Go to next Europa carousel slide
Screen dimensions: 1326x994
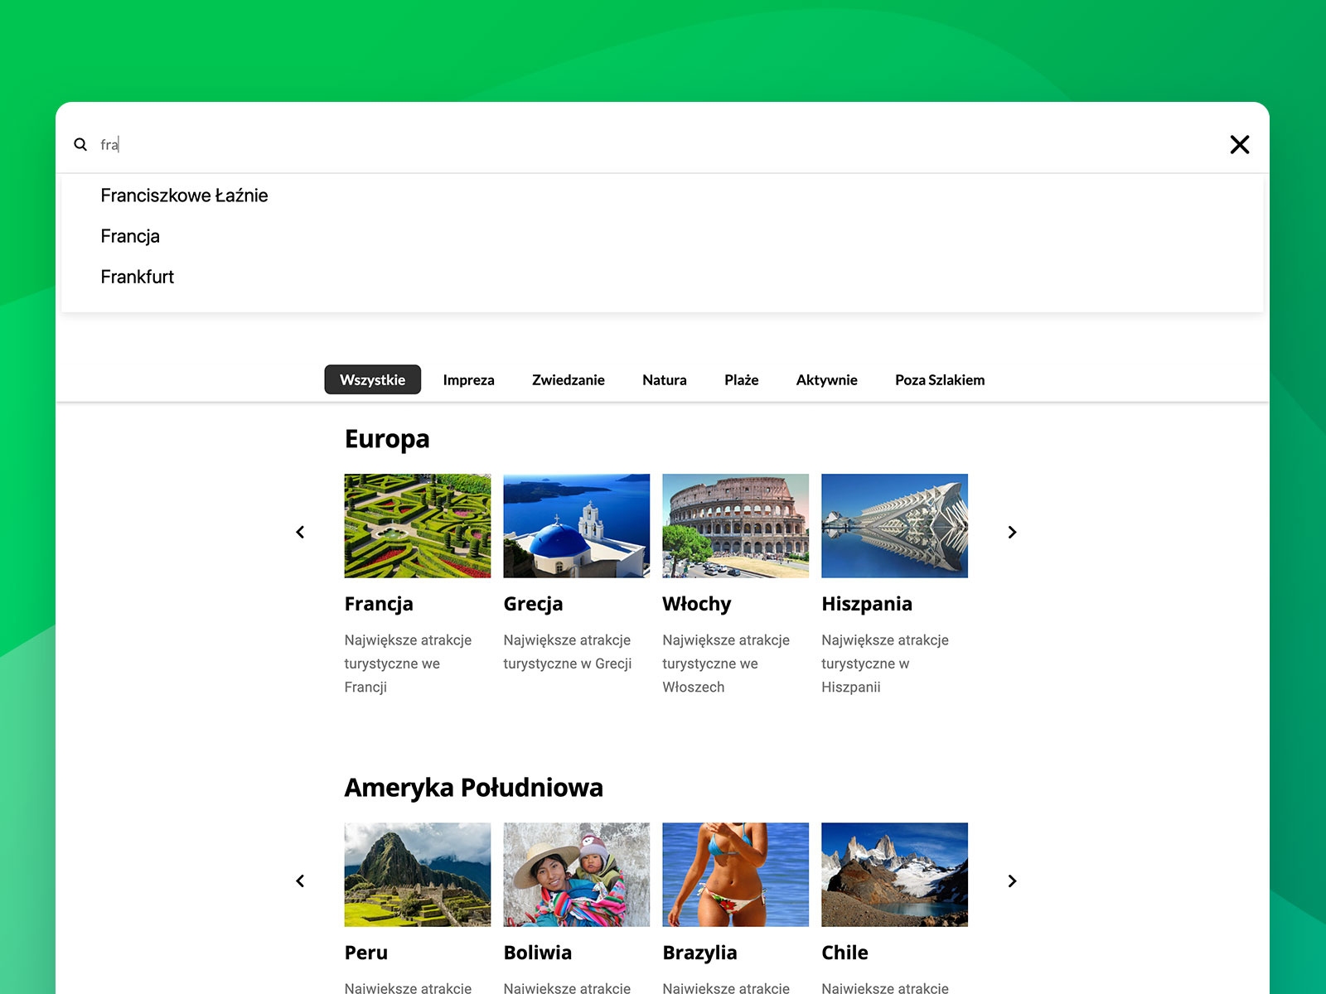tap(1012, 532)
